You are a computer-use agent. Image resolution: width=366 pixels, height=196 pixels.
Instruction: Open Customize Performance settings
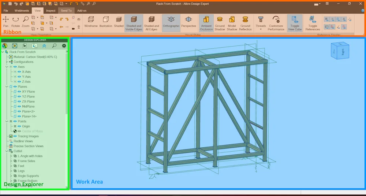pos(276,23)
